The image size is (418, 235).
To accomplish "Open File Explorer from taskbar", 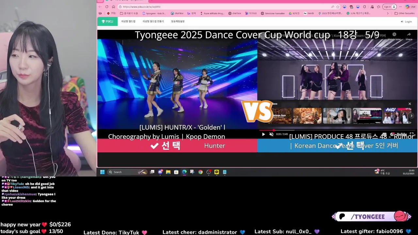I will point(168,172).
